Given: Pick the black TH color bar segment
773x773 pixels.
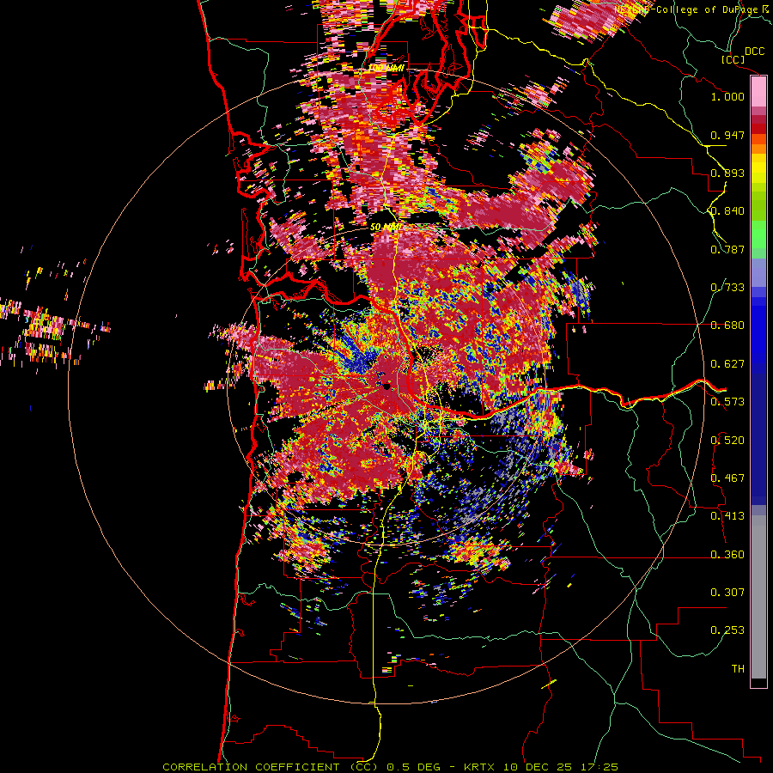Looking at the screenshot, I should 758,682.
